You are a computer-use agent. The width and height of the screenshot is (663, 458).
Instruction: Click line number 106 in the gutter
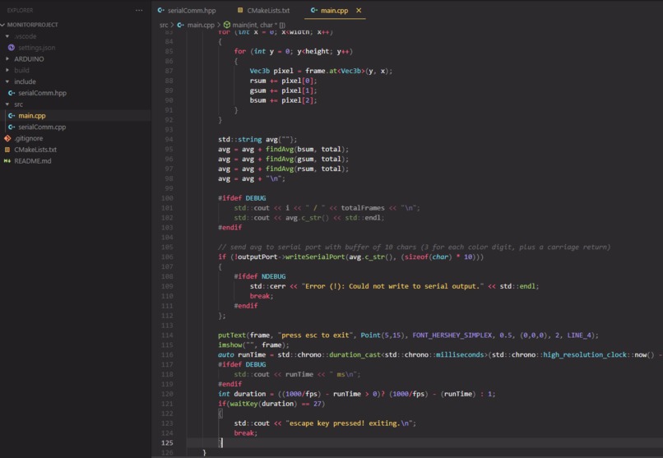click(x=167, y=257)
